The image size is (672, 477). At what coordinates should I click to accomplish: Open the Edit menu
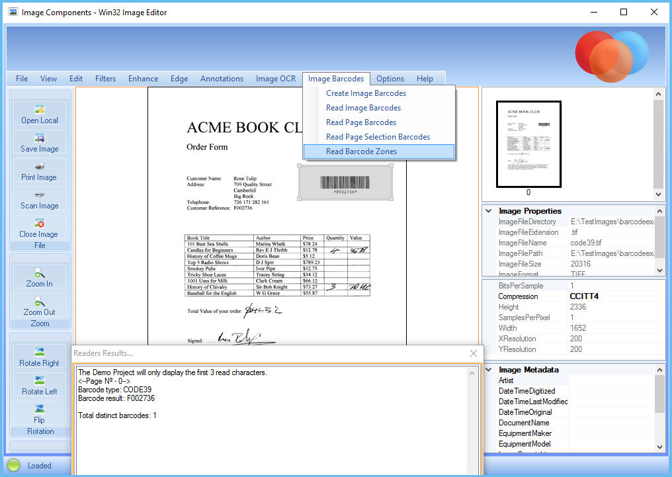pyautogui.click(x=76, y=79)
